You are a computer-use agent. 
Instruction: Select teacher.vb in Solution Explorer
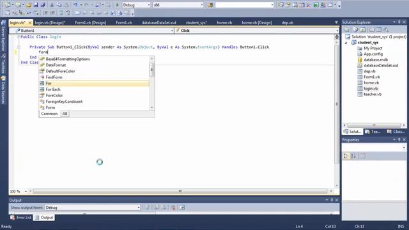tap(372, 94)
